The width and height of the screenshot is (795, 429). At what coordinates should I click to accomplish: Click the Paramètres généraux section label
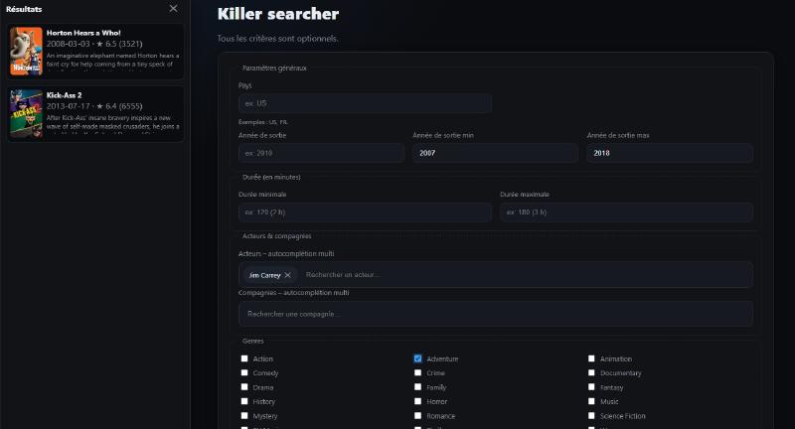pyautogui.click(x=274, y=68)
